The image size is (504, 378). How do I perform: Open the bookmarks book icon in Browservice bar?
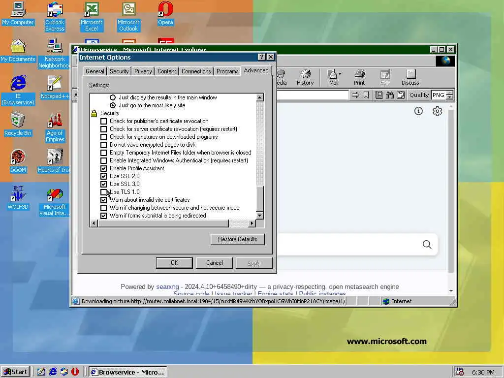pyautogui.click(x=379, y=95)
